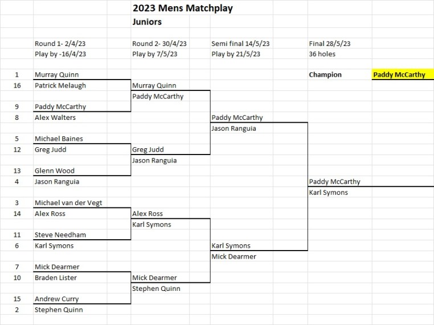Select the Patrick Melaugh cell

point(59,85)
